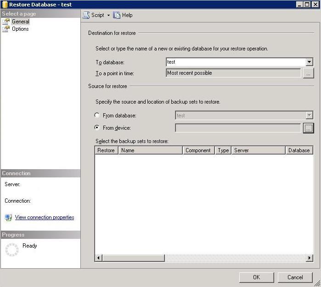Select the Options page icon
The image size is (321, 287).
(x=6, y=29)
